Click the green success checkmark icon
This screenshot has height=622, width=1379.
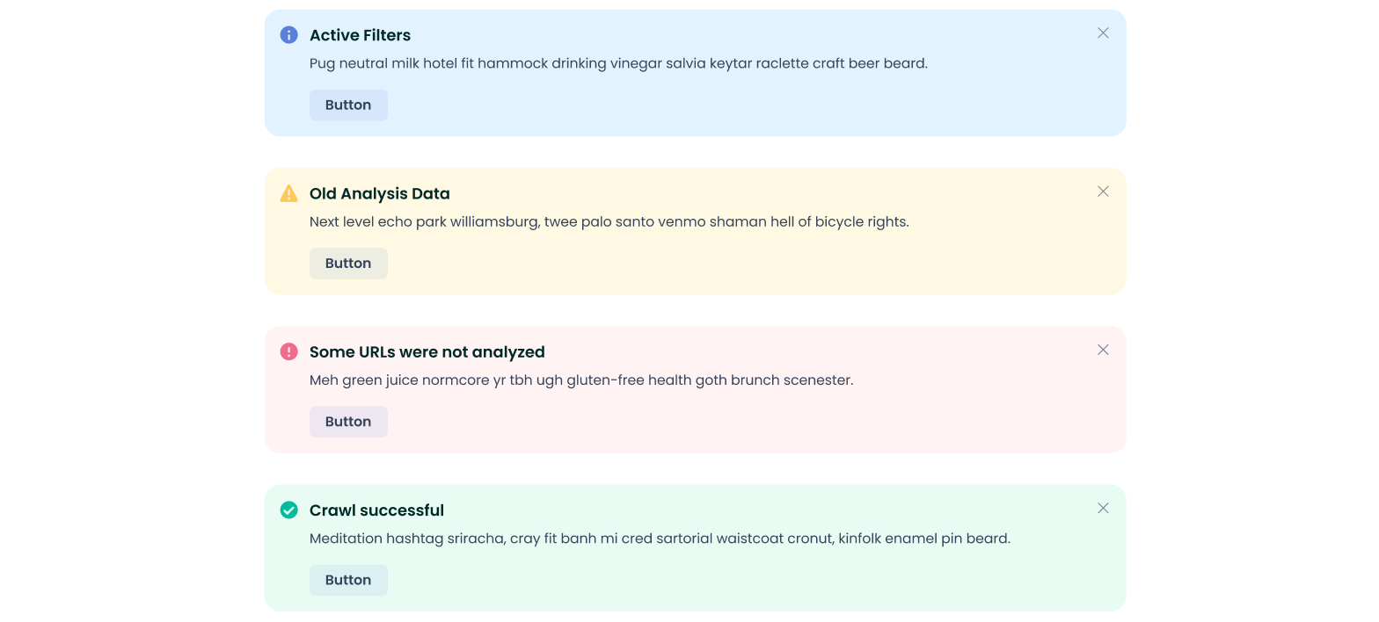pyautogui.click(x=288, y=510)
